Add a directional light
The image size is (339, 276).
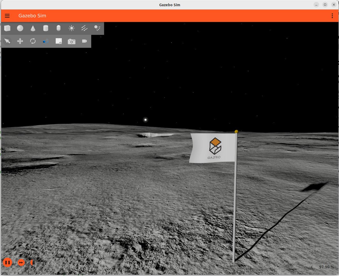pyautogui.click(x=84, y=28)
